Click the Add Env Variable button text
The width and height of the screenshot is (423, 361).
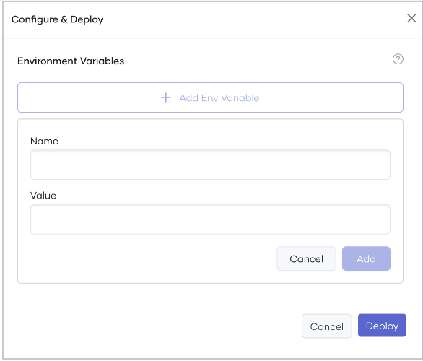tap(219, 98)
